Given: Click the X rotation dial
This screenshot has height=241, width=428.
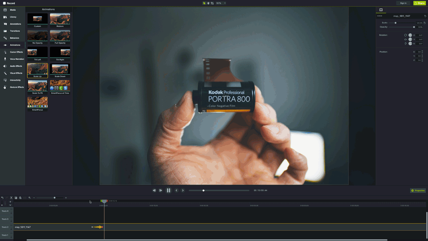Looking at the screenshot, I should click(410, 43).
